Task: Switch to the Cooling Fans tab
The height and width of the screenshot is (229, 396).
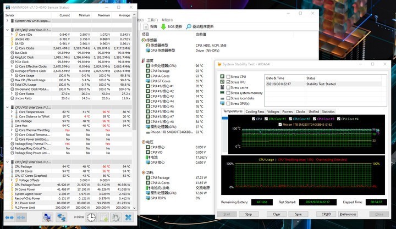Action: pyautogui.click(x=255, y=111)
